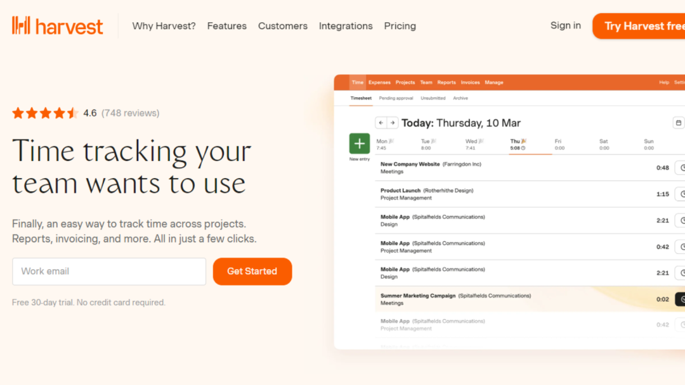Click the green New entry plus button
The height and width of the screenshot is (385, 685).
pyautogui.click(x=359, y=144)
